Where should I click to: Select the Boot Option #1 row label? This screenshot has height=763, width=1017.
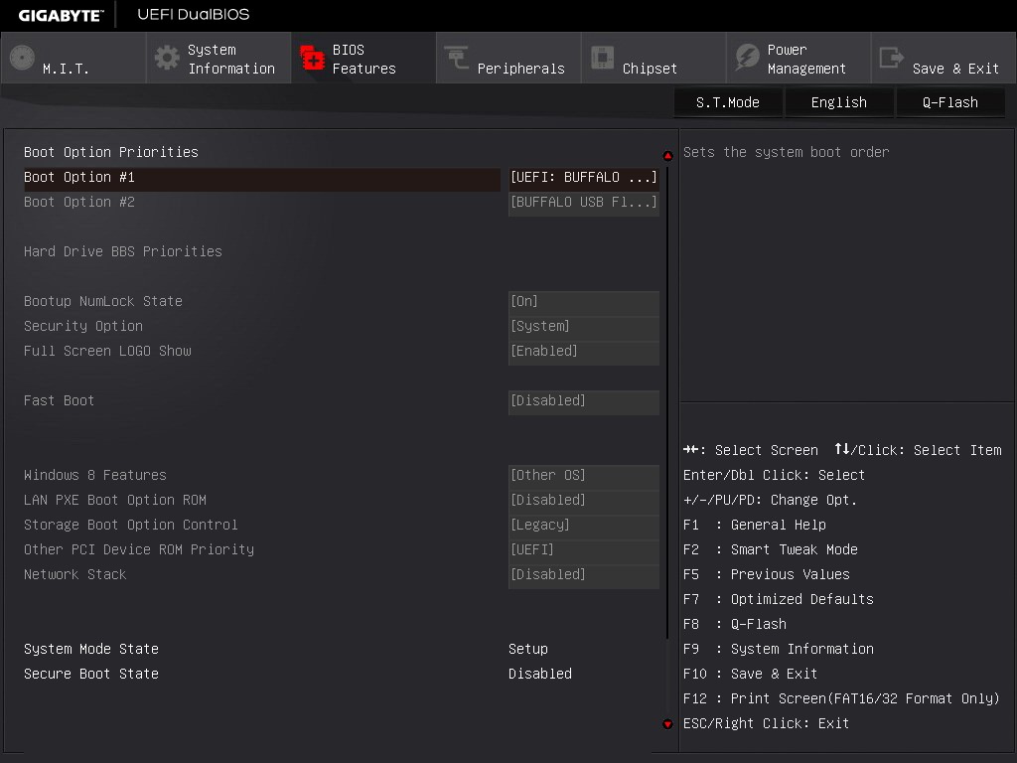[79, 177]
